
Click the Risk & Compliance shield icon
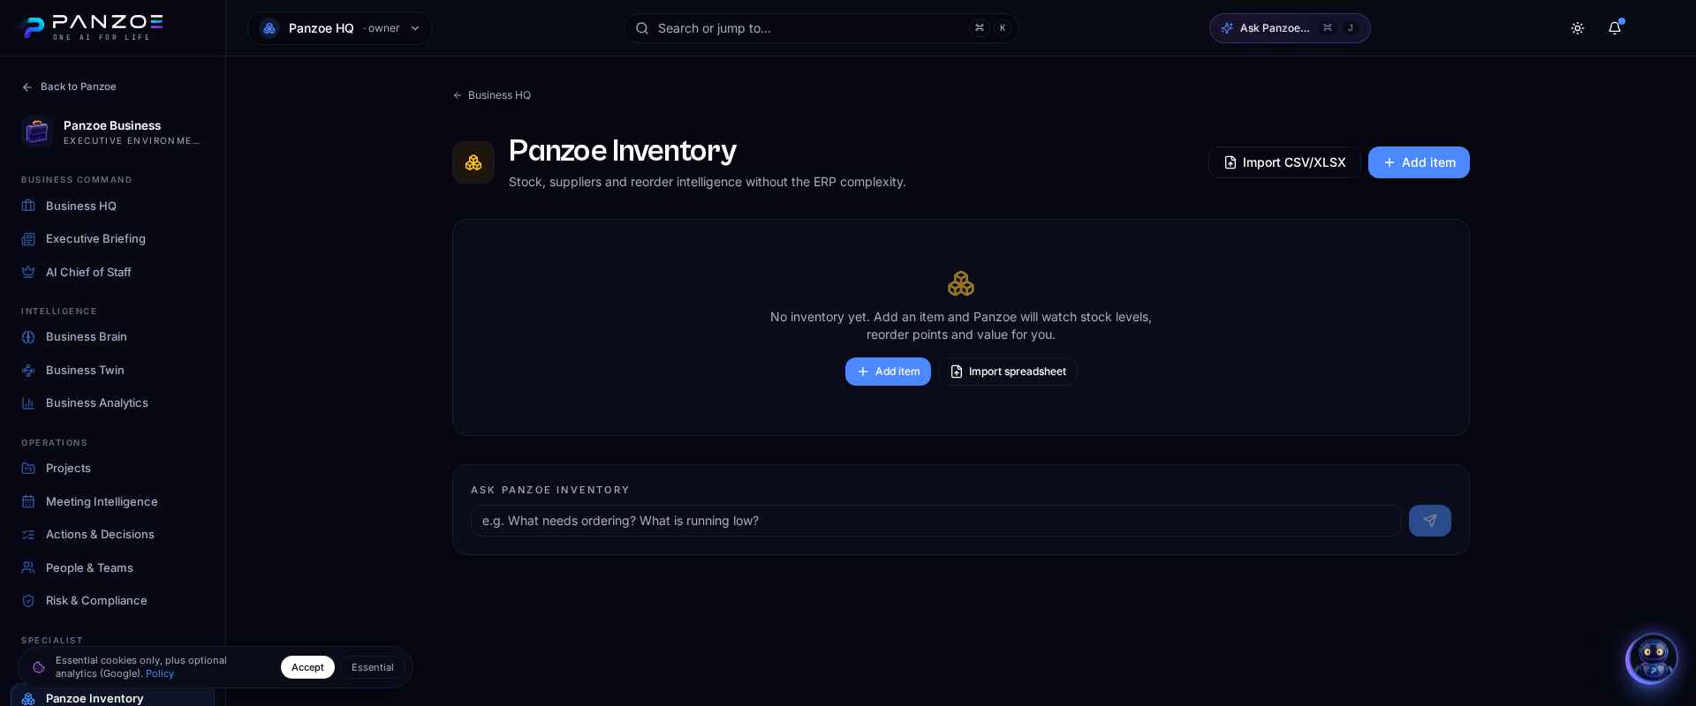(28, 601)
